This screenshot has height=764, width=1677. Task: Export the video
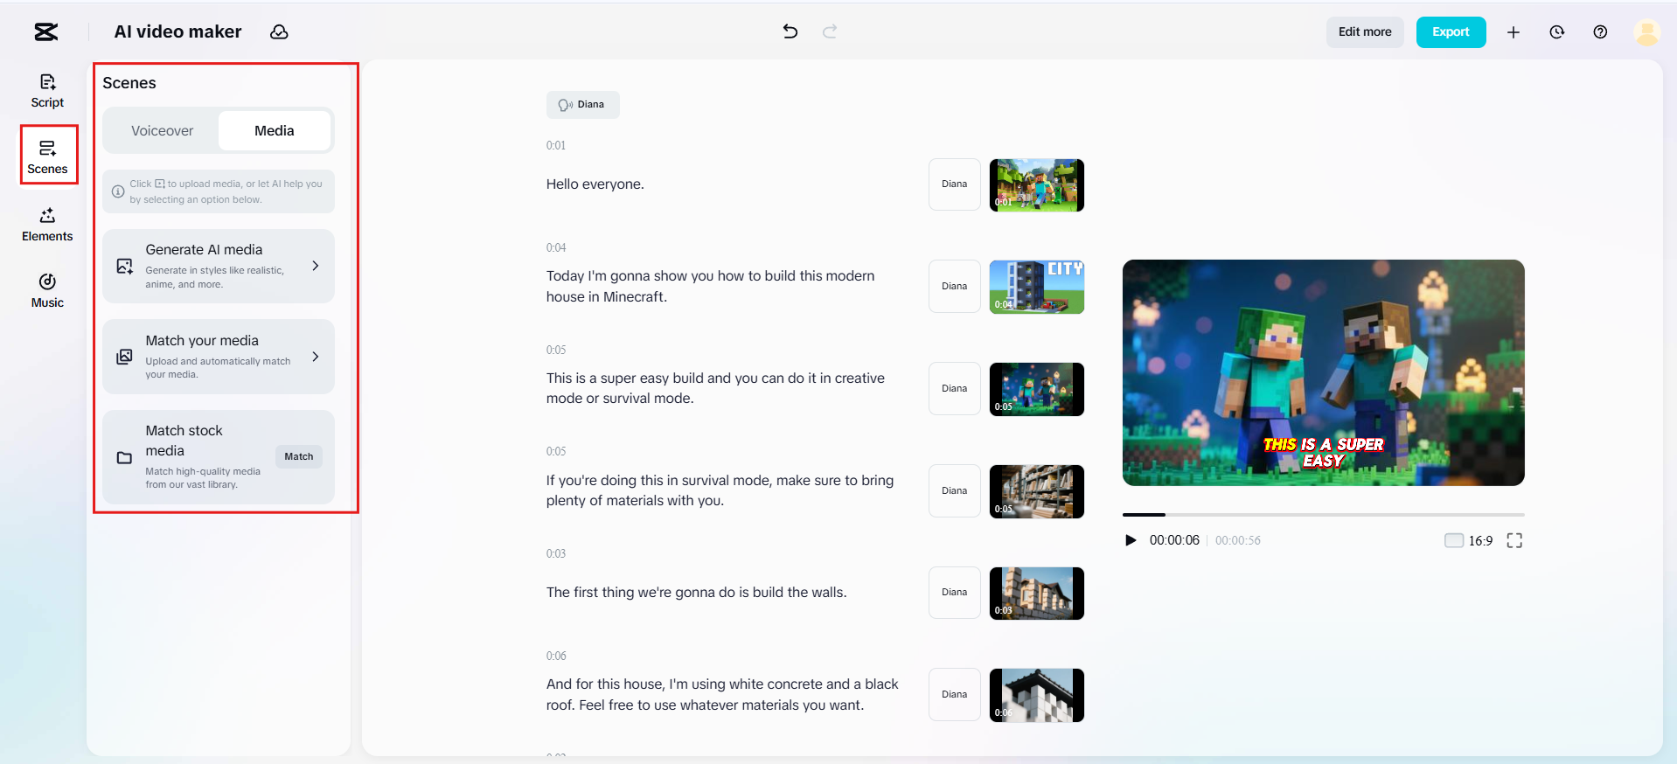(1451, 32)
